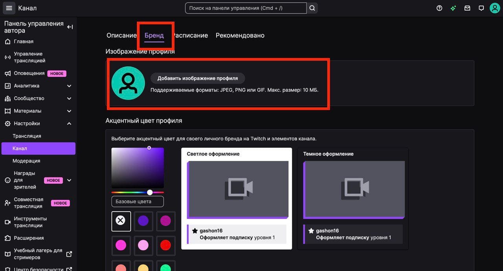
Task: Open the help question mark icon
Action: 439,8
